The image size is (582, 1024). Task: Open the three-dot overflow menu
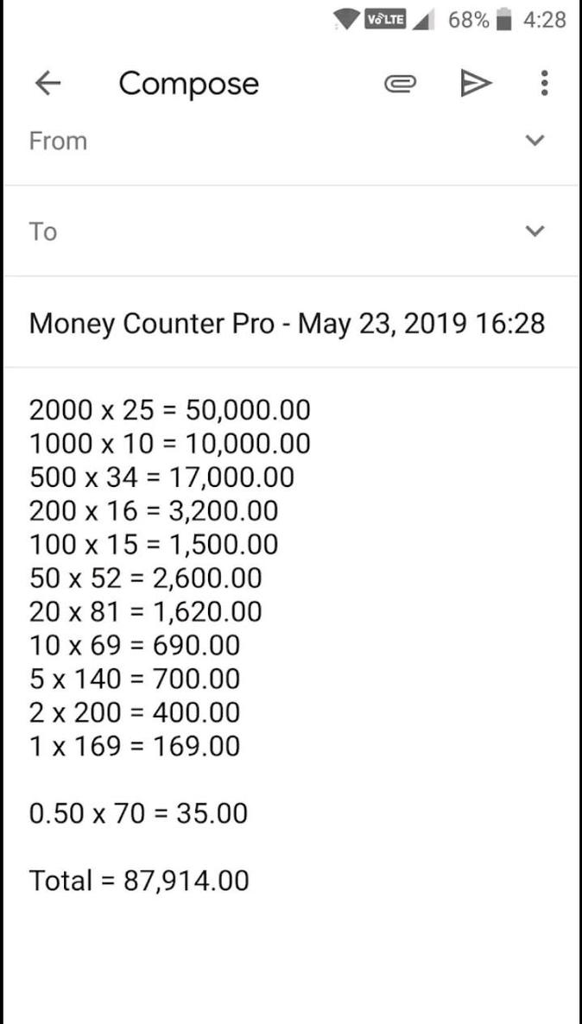tap(544, 83)
